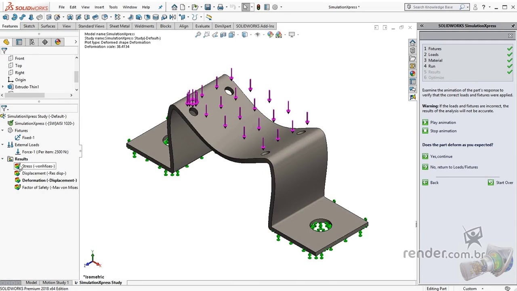Open DisplayManager color sphere tab icon
Image resolution: width=517 pixels, height=291 pixels.
58,42
